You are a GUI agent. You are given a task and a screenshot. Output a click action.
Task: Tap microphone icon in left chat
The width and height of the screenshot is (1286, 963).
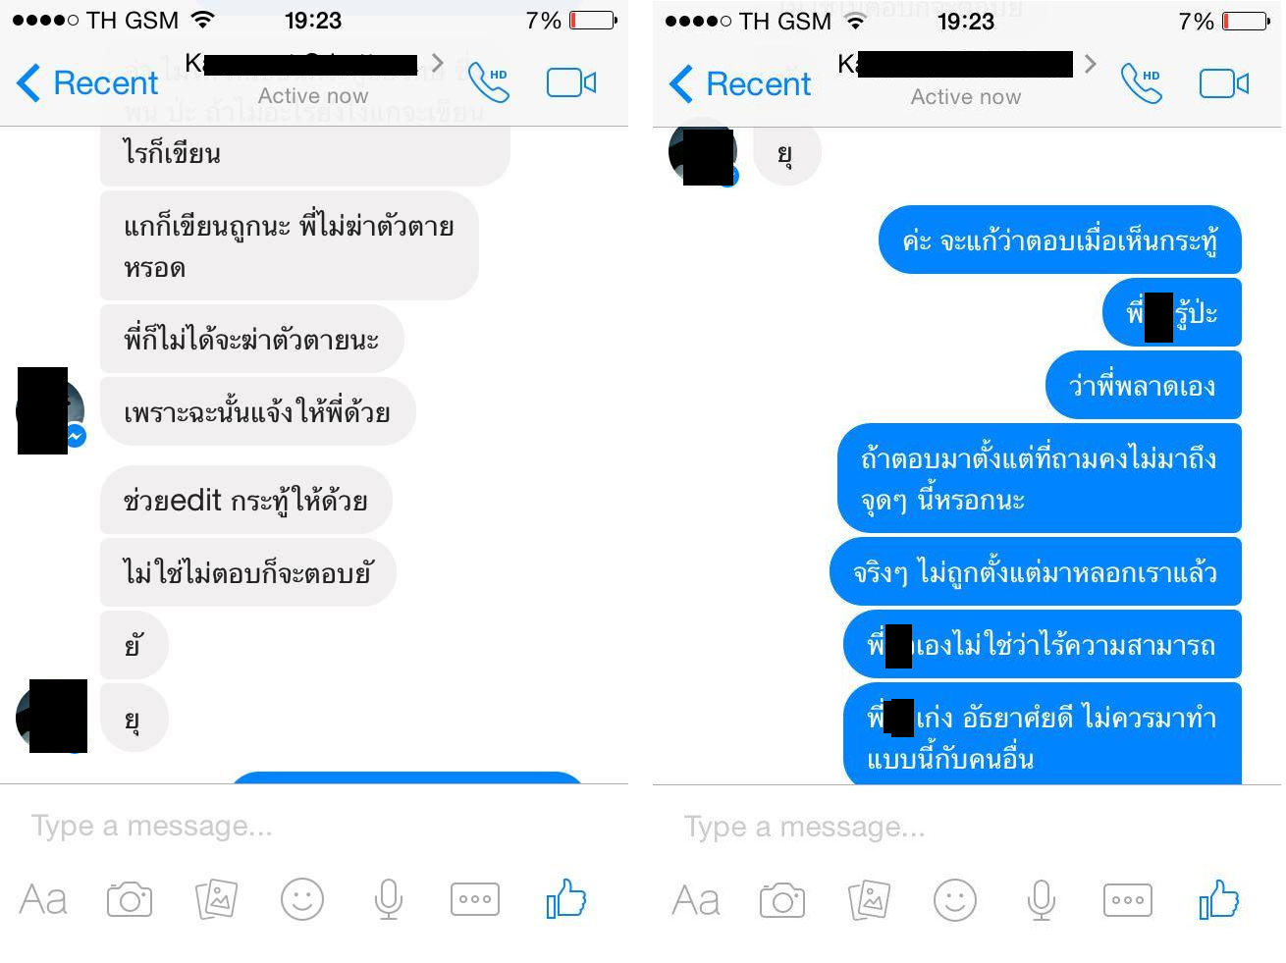(x=389, y=898)
